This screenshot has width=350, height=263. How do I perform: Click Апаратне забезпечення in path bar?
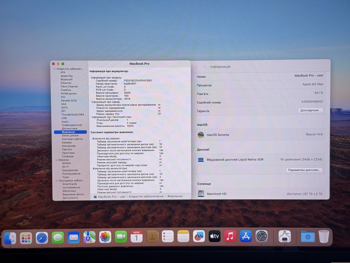pyautogui.click(x=146, y=196)
